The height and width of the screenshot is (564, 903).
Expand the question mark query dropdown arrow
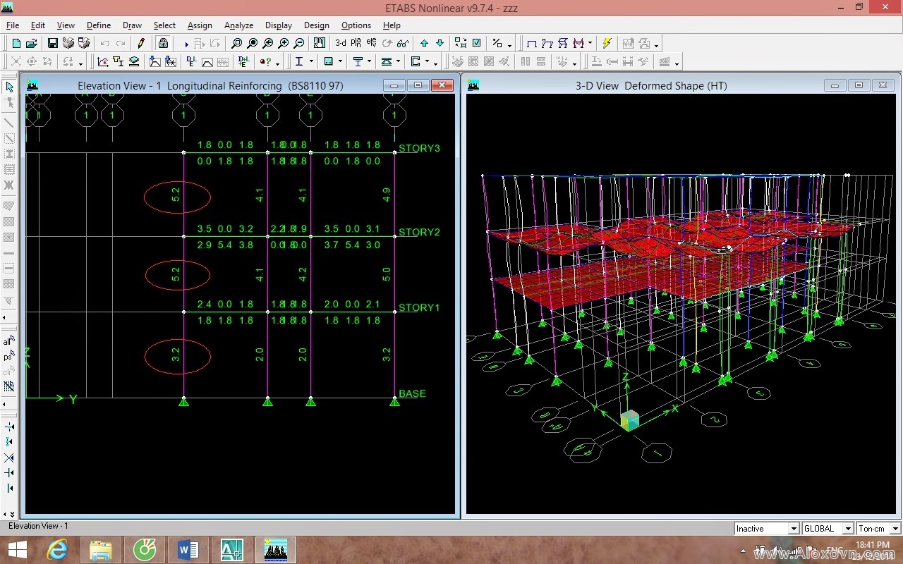point(277,63)
